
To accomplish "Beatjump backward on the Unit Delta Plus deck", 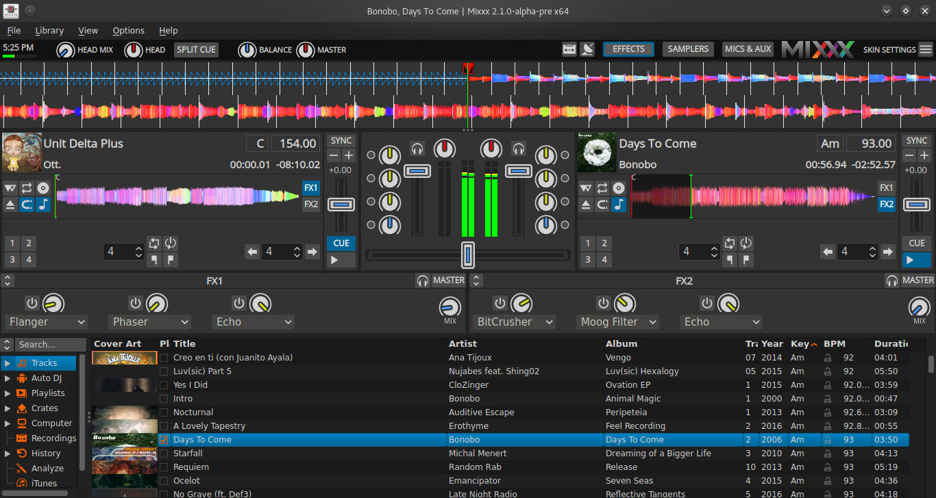I will tap(252, 252).
